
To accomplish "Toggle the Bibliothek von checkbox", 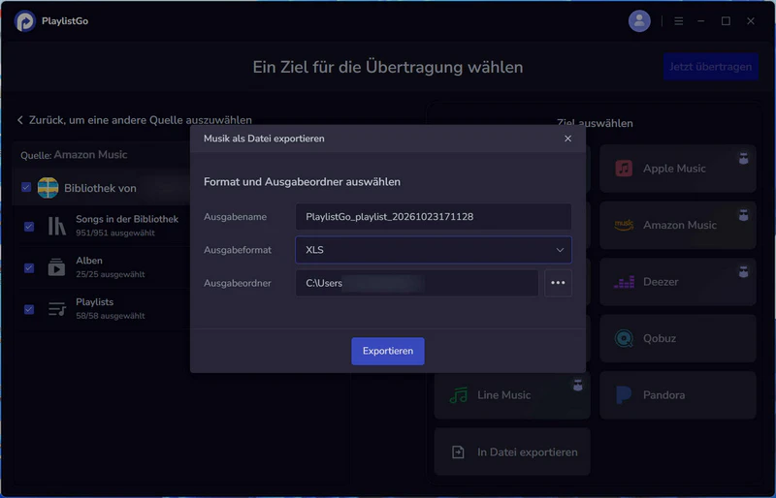I will coord(26,187).
